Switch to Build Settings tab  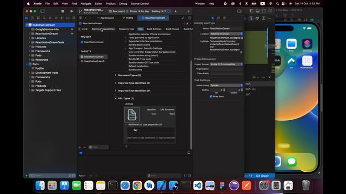tap(154, 29)
